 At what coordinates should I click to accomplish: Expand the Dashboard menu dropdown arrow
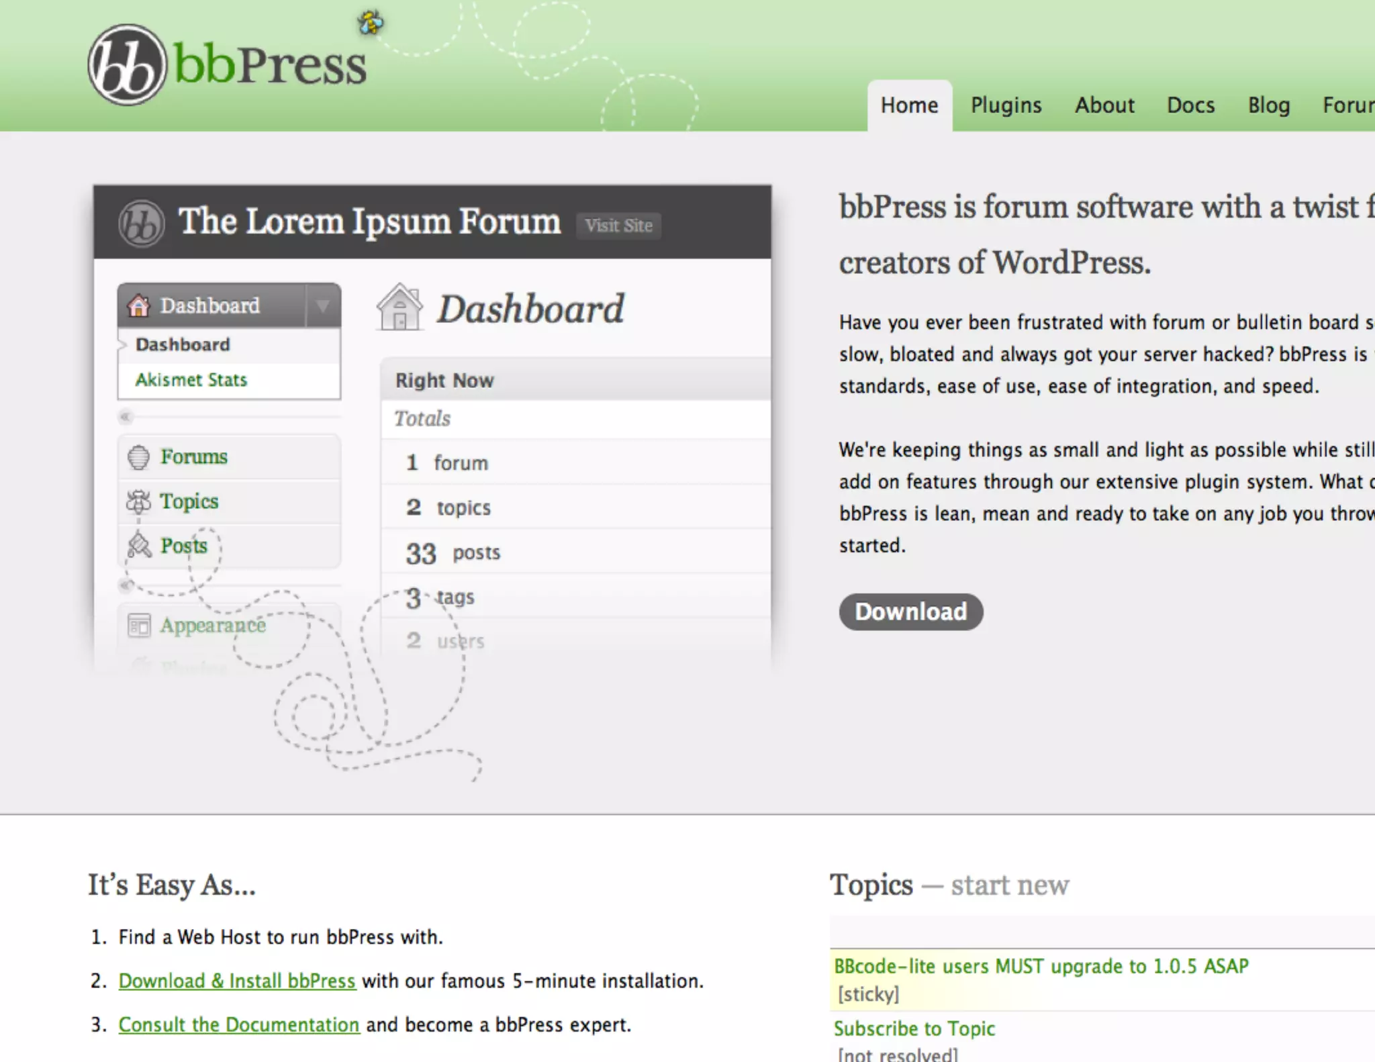pos(323,306)
